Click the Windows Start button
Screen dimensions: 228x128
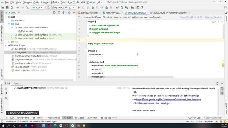[x=3, y=126]
